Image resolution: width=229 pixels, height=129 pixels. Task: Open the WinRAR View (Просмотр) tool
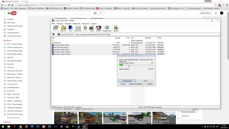[x=78, y=28]
